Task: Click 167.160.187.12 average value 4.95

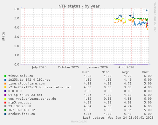Action: [x=128, y=110]
